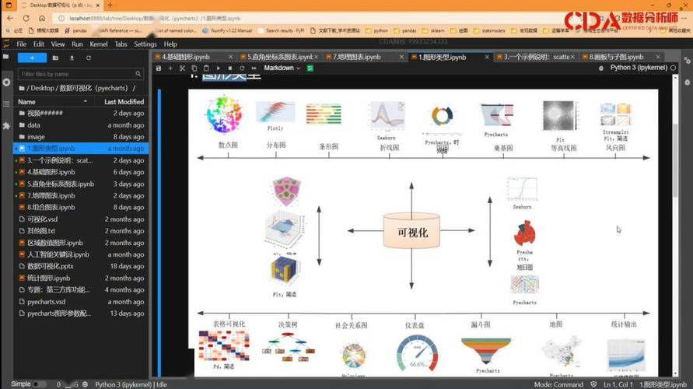Open the Settings menu

(x=145, y=44)
